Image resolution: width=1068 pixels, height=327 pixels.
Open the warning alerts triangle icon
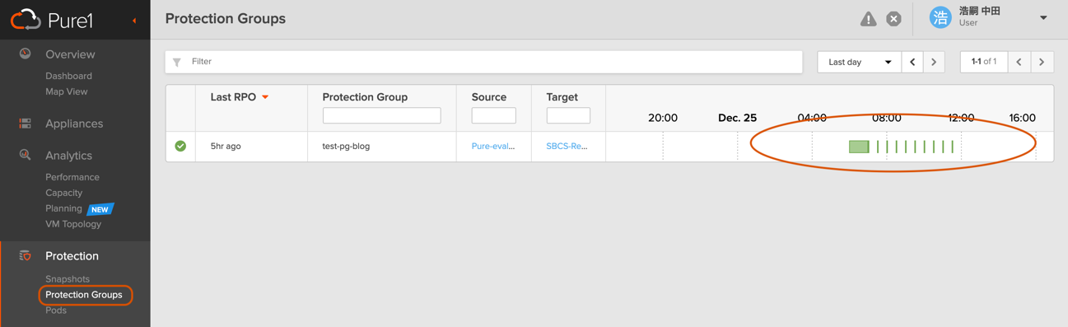pyautogui.click(x=868, y=19)
